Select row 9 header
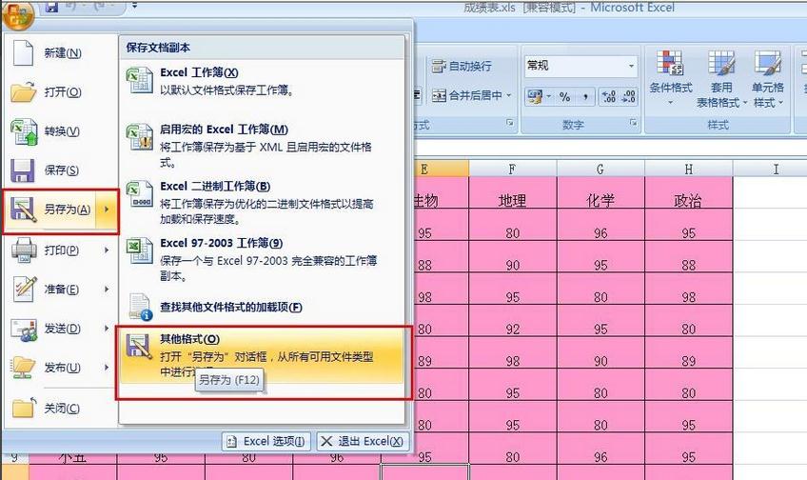 click(x=14, y=457)
